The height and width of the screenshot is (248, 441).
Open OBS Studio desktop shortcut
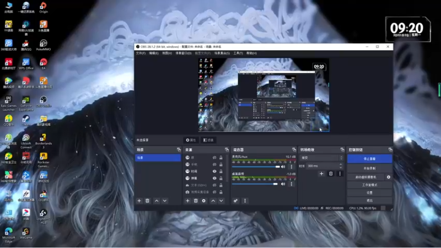tap(44, 101)
